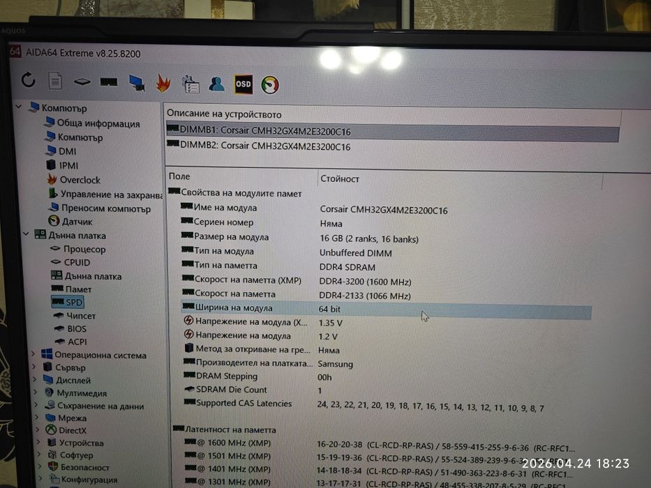Viewport: 651px width, 488px height.
Task: Click the 1.35 V voltage value
Action: pyautogui.click(x=330, y=323)
